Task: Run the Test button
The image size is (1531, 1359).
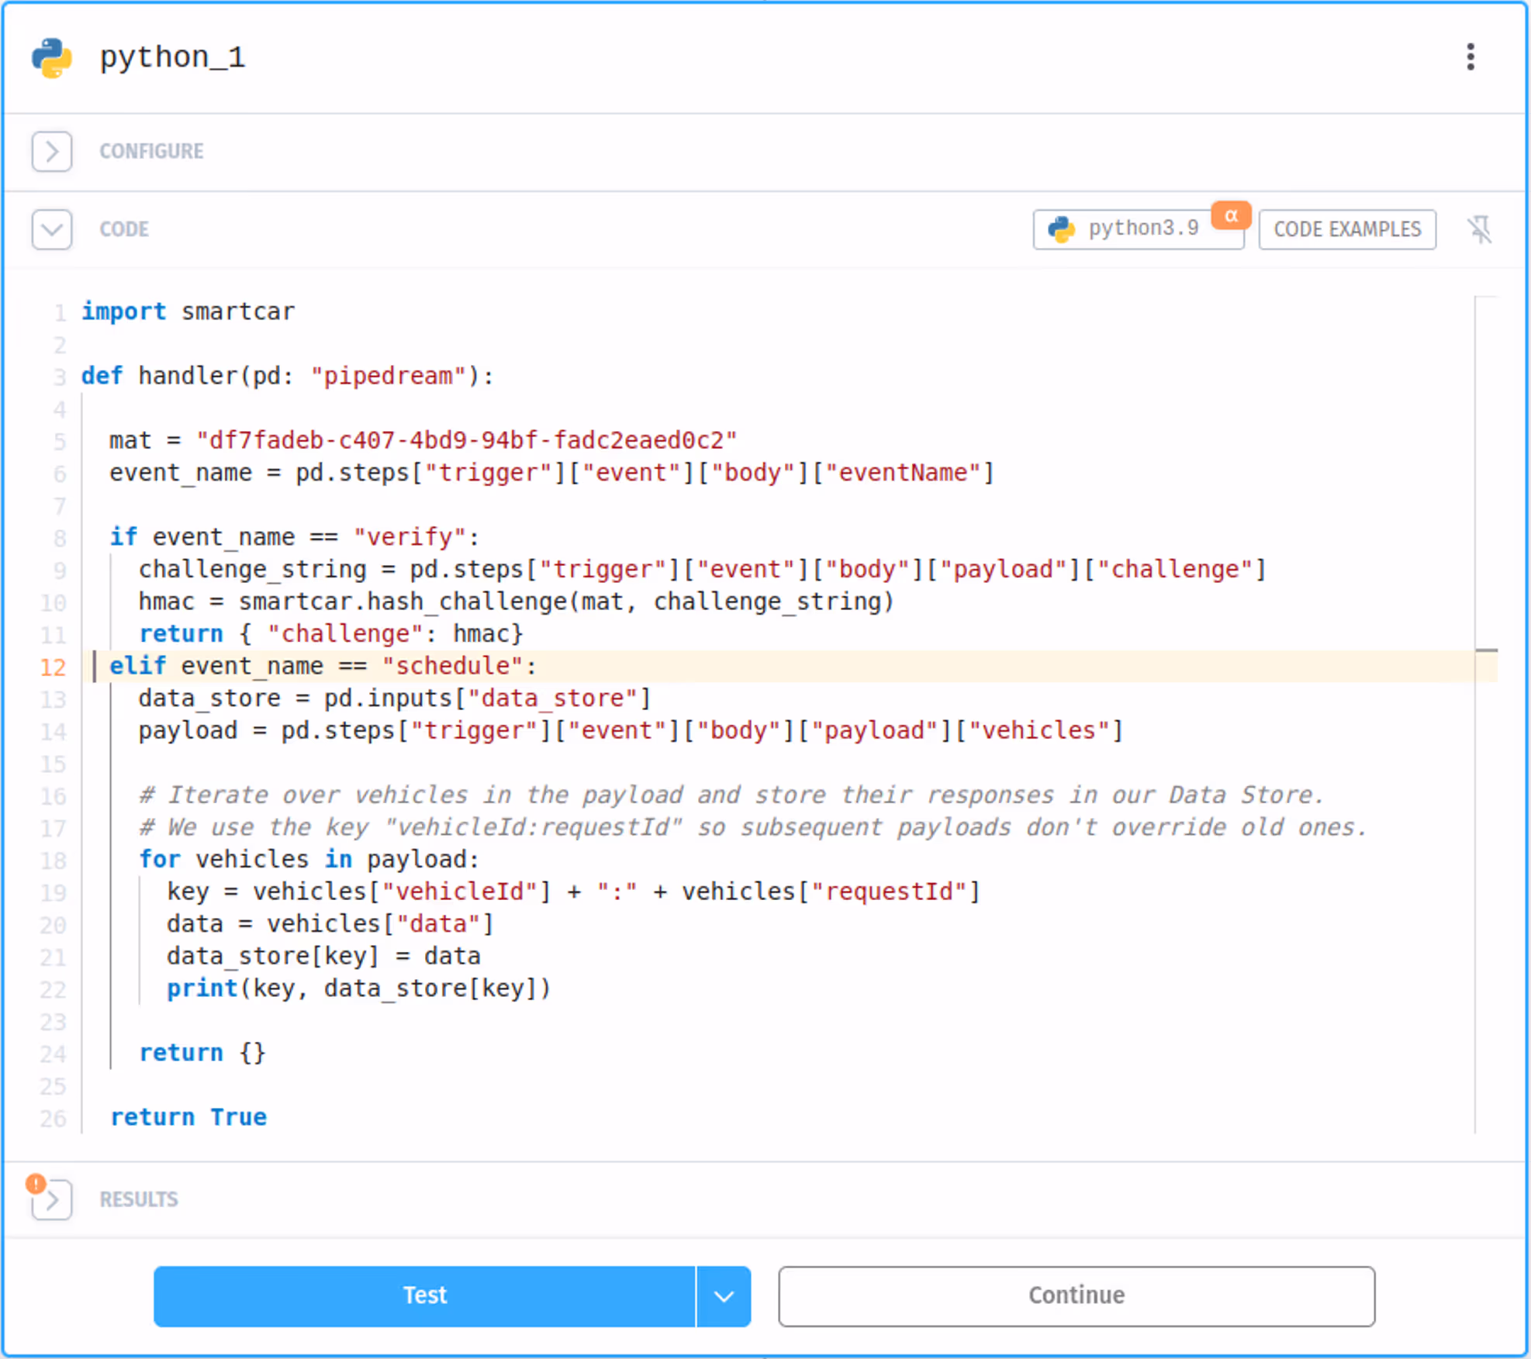Action: pyautogui.click(x=424, y=1295)
